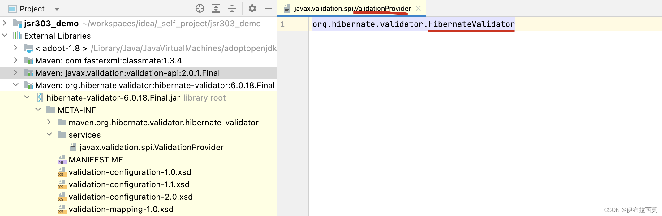662x216 pixels.
Task: Click the XSD icon of validation-configuration-2.0.xsd
Action: (x=62, y=197)
